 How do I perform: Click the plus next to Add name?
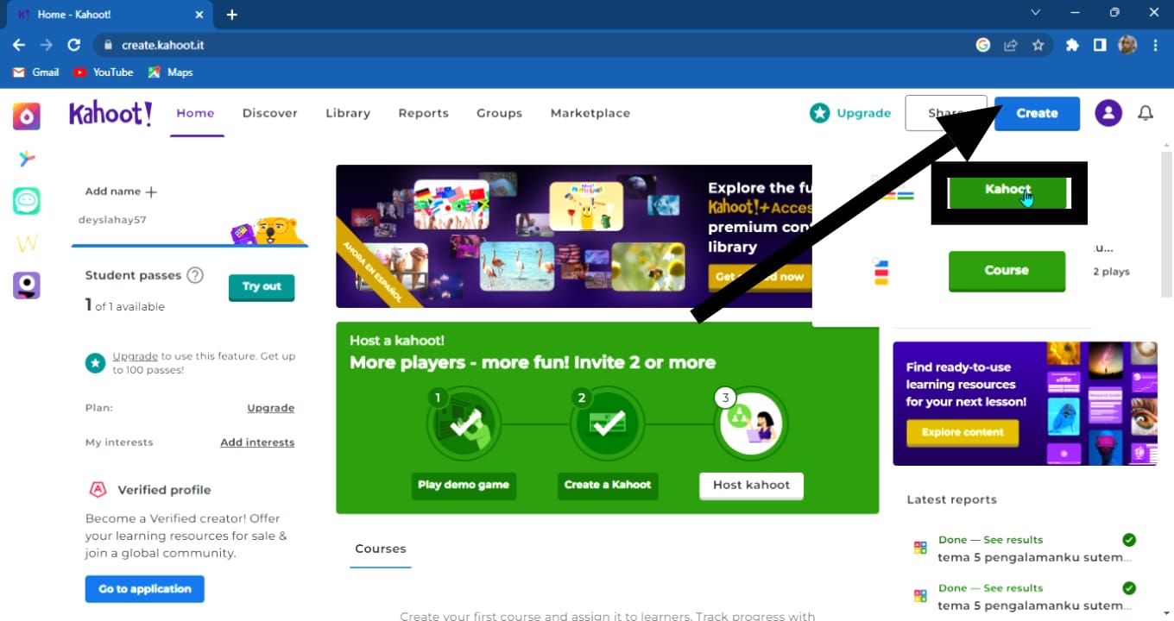coord(151,191)
